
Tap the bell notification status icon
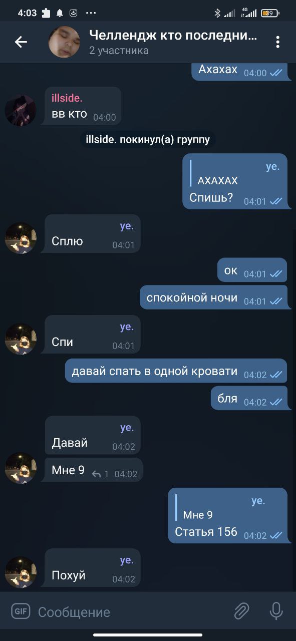click(60, 13)
